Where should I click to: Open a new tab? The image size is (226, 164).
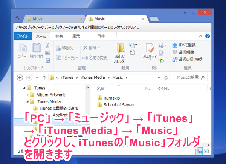(x=154, y=19)
